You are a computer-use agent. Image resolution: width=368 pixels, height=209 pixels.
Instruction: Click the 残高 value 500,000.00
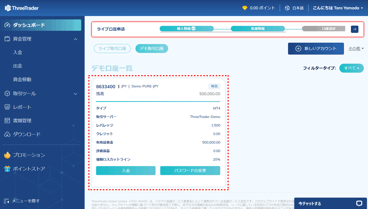pos(210,94)
